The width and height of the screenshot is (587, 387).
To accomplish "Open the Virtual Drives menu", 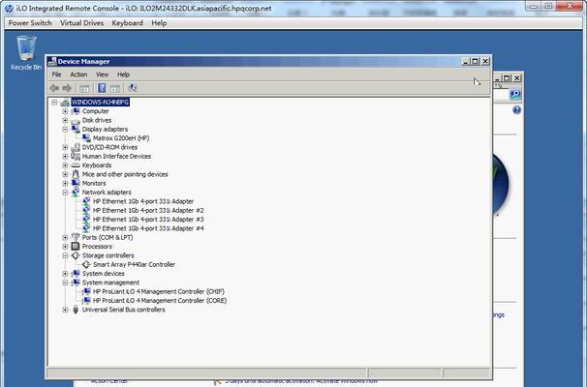I will 81,23.
